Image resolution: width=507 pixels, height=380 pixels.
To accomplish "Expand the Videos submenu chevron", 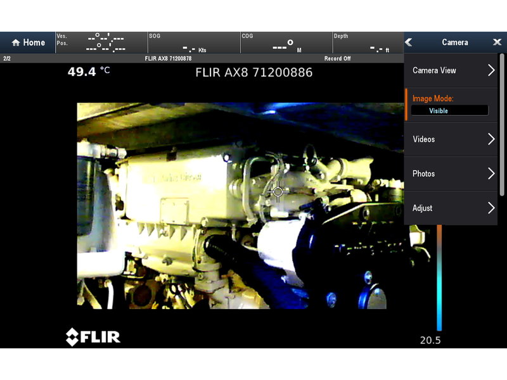I will (x=491, y=139).
